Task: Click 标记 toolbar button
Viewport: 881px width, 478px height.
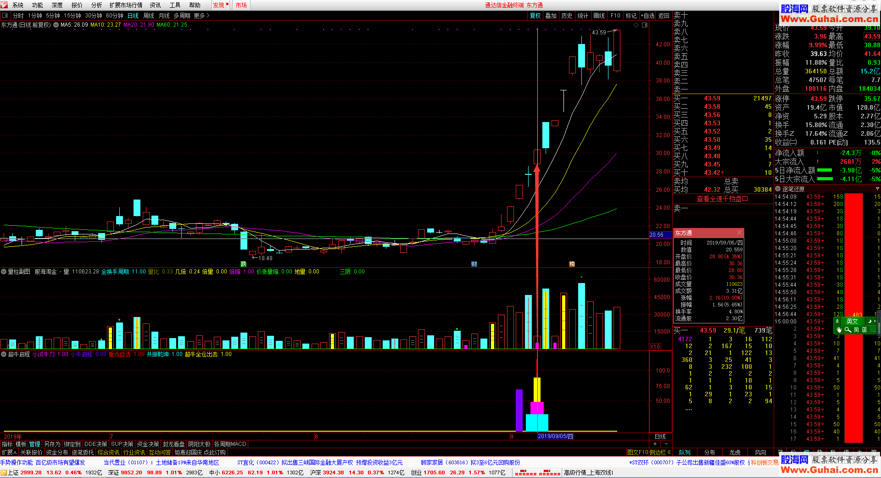Action: tap(631, 16)
